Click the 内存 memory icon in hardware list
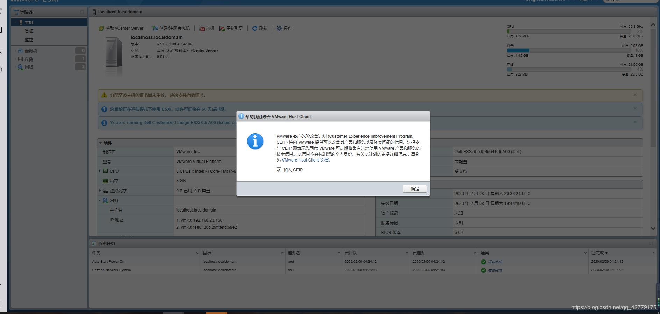 tap(106, 181)
